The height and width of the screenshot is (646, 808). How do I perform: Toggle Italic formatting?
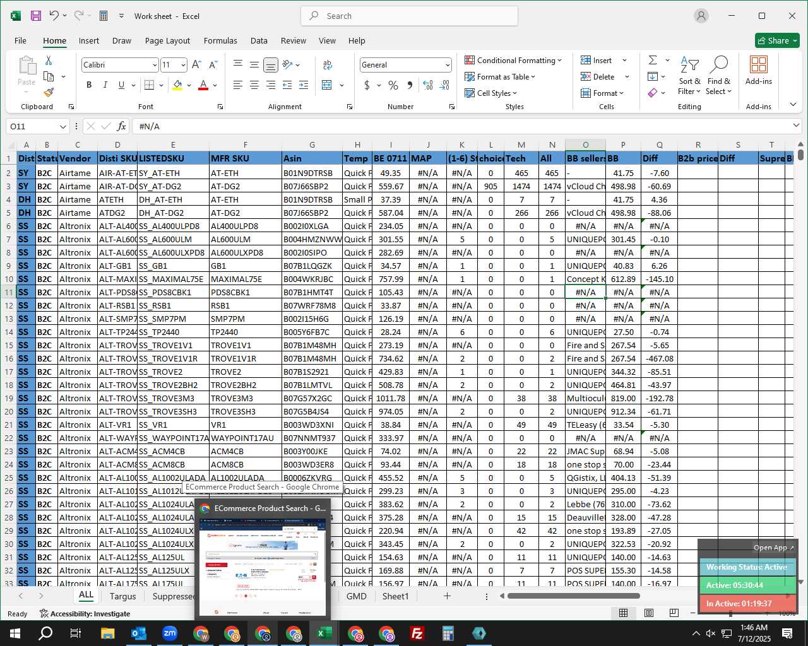click(105, 85)
